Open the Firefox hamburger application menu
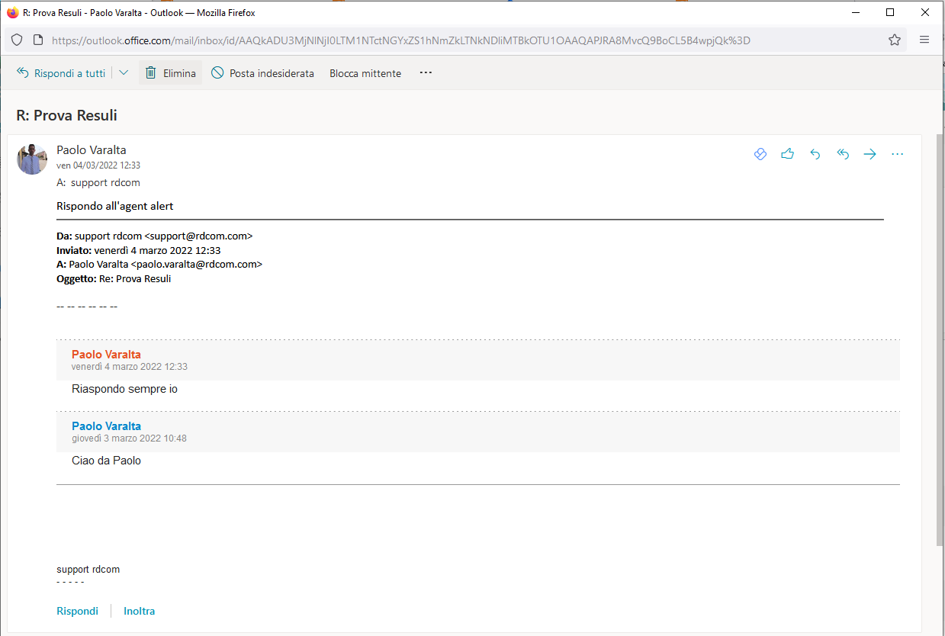945x636 pixels. pyautogui.click(x=924, y=40)
